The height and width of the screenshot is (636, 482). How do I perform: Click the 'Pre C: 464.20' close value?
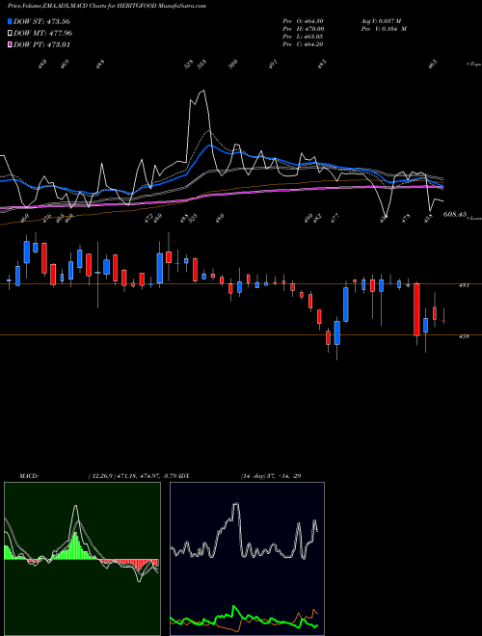(303, 44)
